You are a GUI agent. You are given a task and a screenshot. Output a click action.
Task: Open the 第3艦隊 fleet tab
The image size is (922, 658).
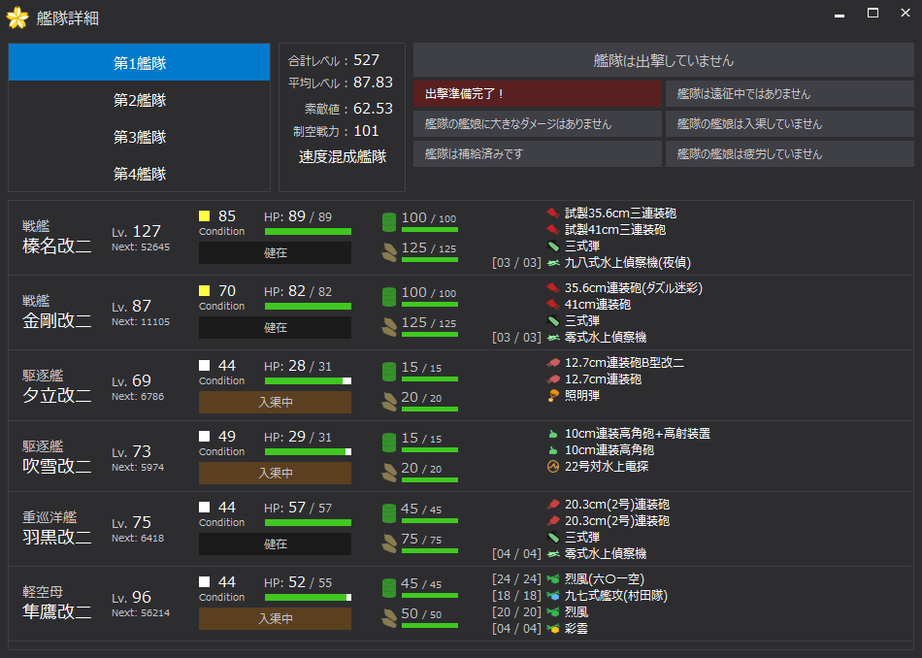point(140,137)
